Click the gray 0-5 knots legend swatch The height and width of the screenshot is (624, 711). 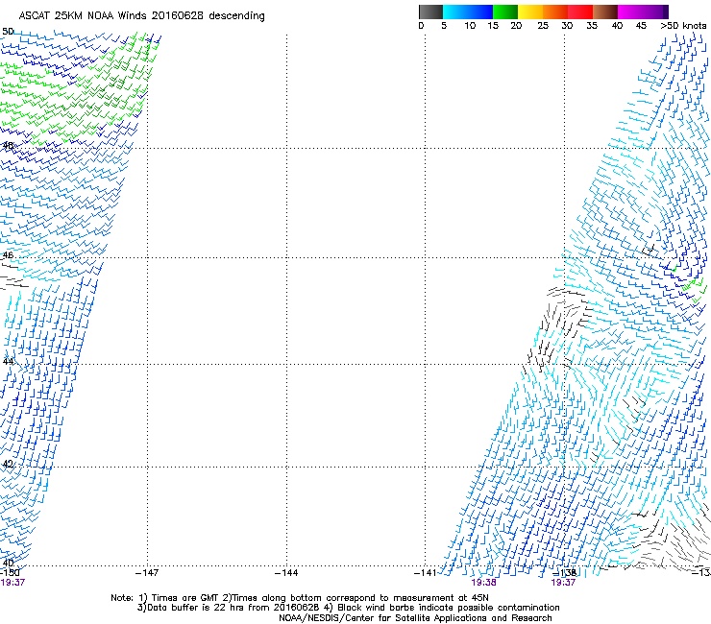[430, 12]
